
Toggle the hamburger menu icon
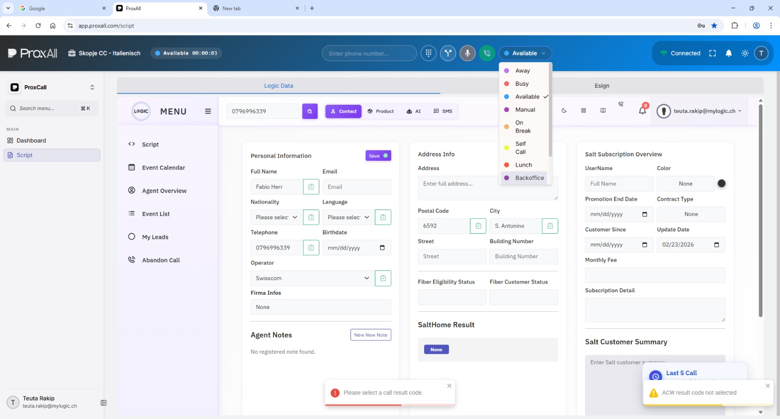(x=208, y=111)
